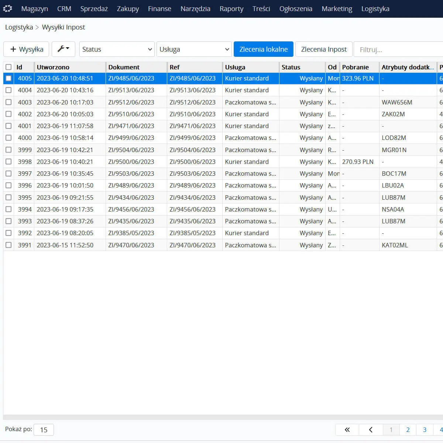
Task: Open the Status filter dropdown
Action: [117, 49]
